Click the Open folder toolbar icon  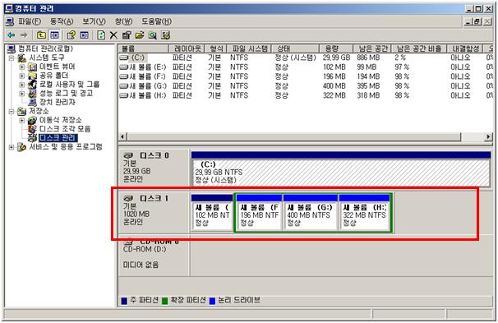(x=140, y=35)
